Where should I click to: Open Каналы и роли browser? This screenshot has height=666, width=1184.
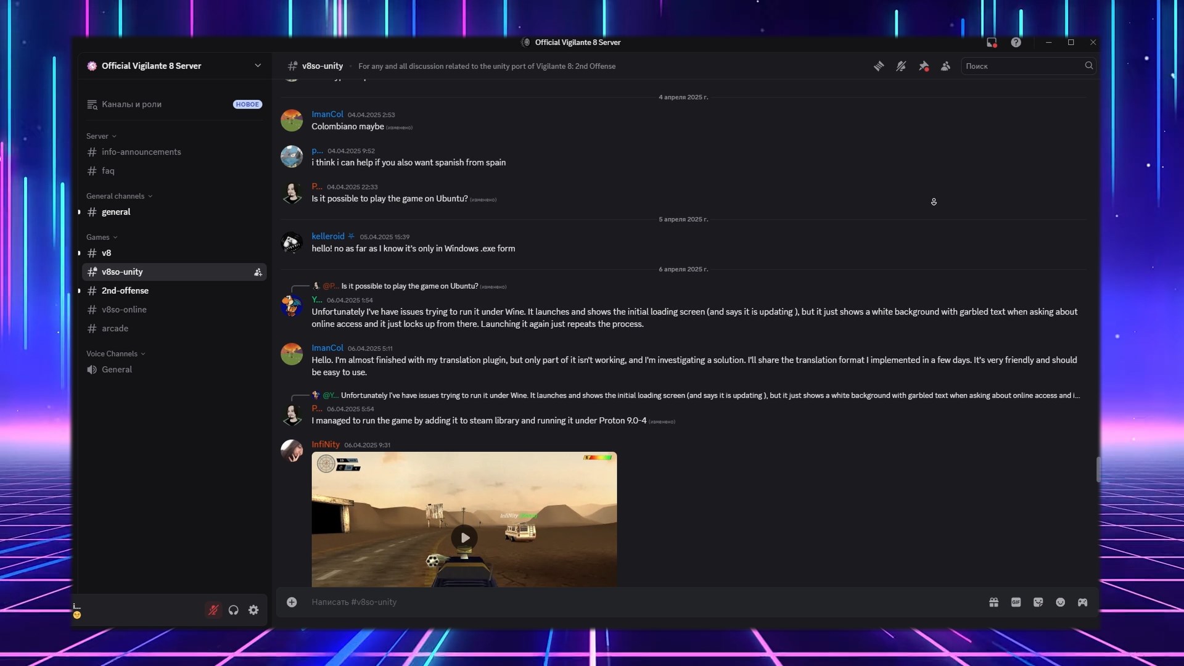(175, 104)
